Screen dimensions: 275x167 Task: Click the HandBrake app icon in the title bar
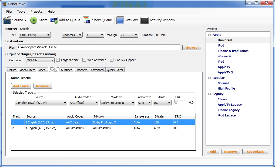click(x=4, y=4)
